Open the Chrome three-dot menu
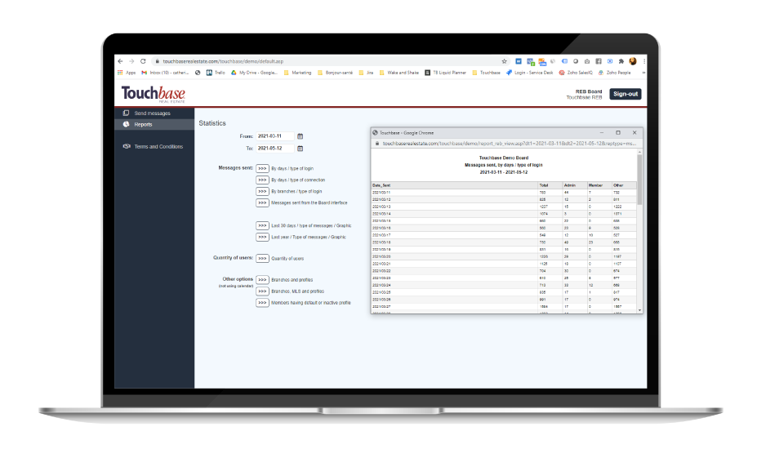The image size is (766, 458). 644,61
